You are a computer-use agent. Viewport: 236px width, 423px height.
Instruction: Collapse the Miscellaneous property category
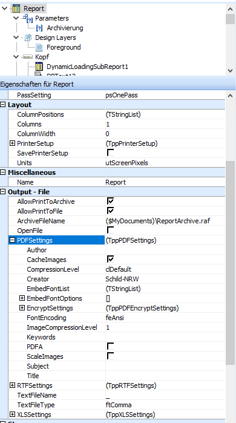[2, 172]
